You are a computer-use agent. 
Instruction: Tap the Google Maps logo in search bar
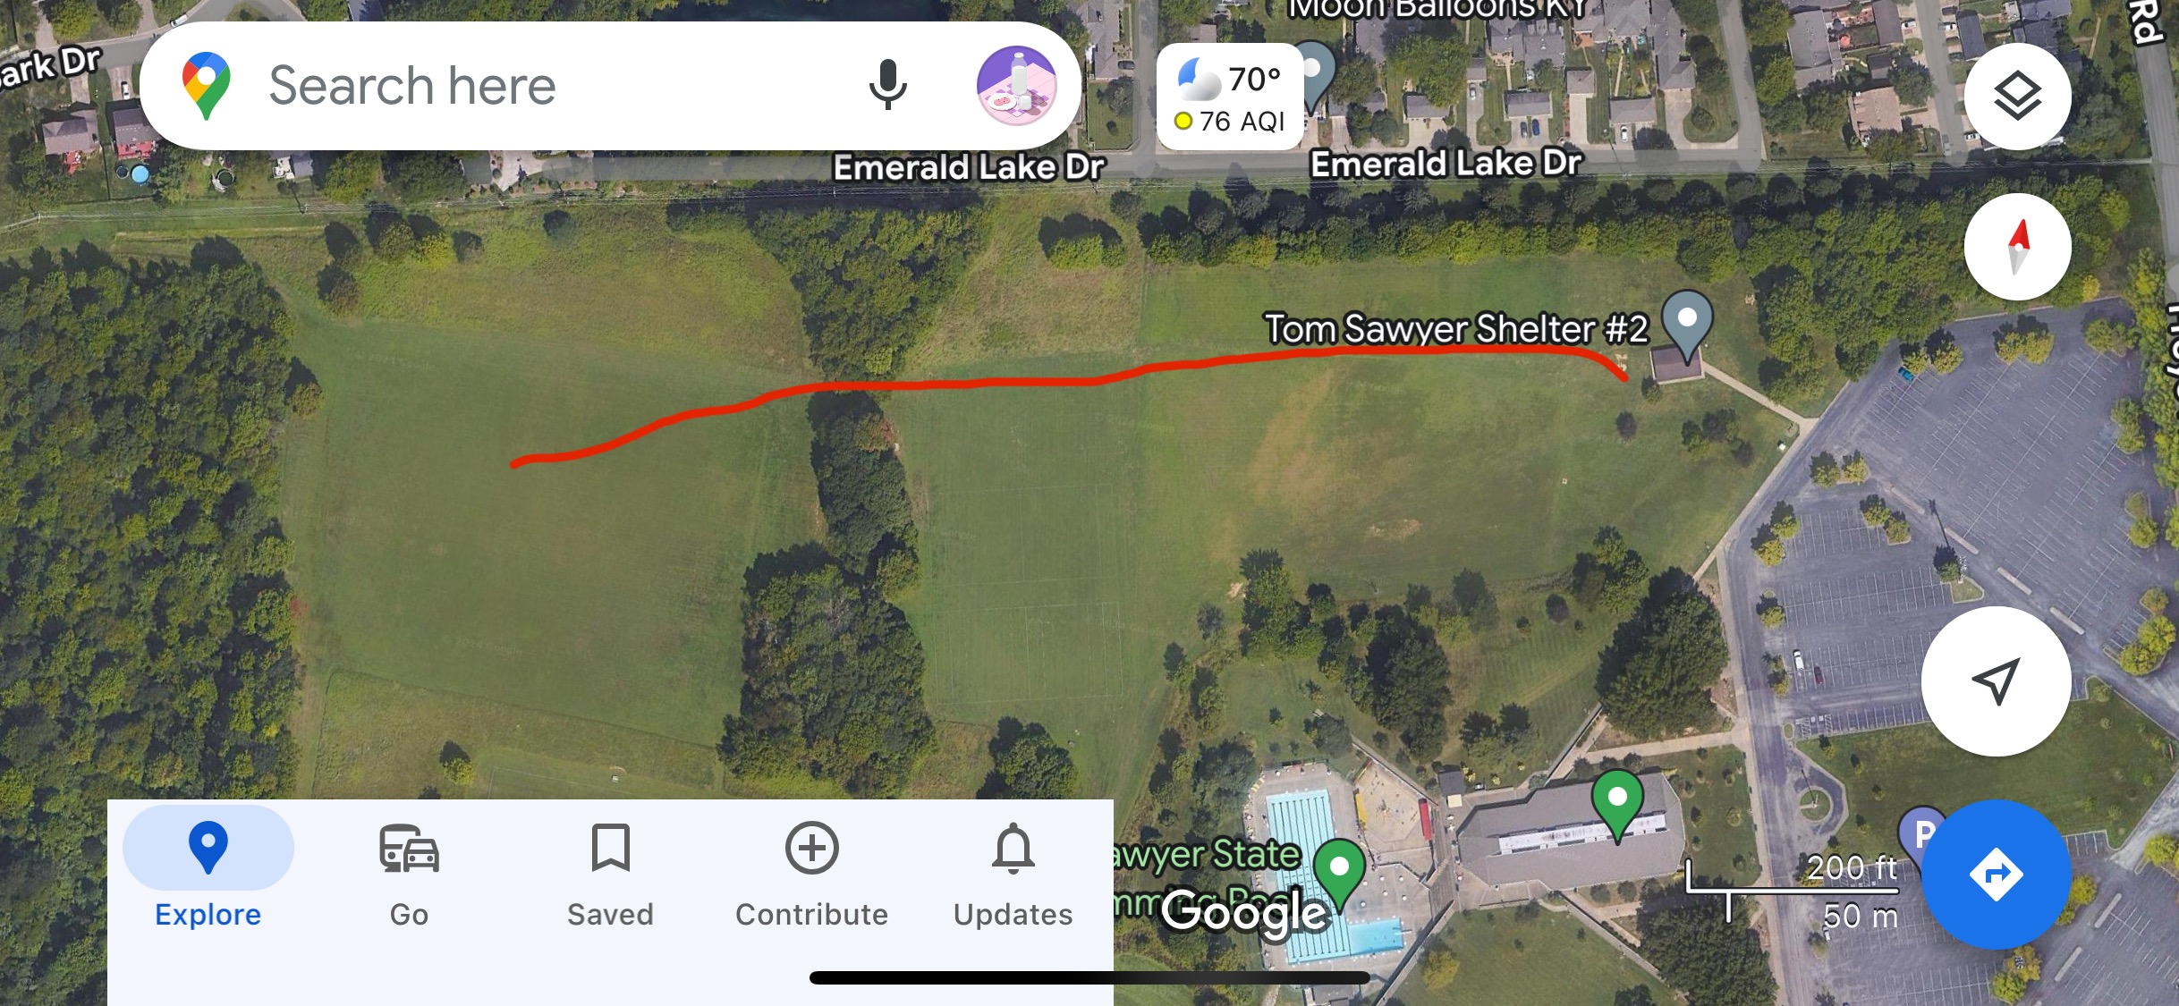[207, 85]
